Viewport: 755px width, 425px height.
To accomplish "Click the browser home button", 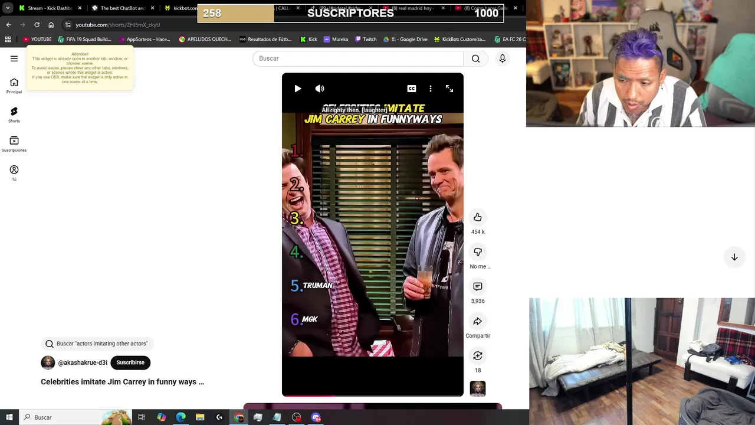I will [51, 25].
